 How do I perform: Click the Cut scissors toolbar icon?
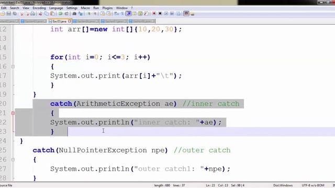click(x=40, y=14)
